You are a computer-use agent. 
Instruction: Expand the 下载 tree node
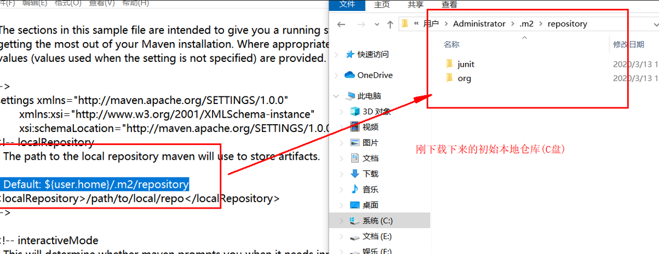tap(342, 174)
